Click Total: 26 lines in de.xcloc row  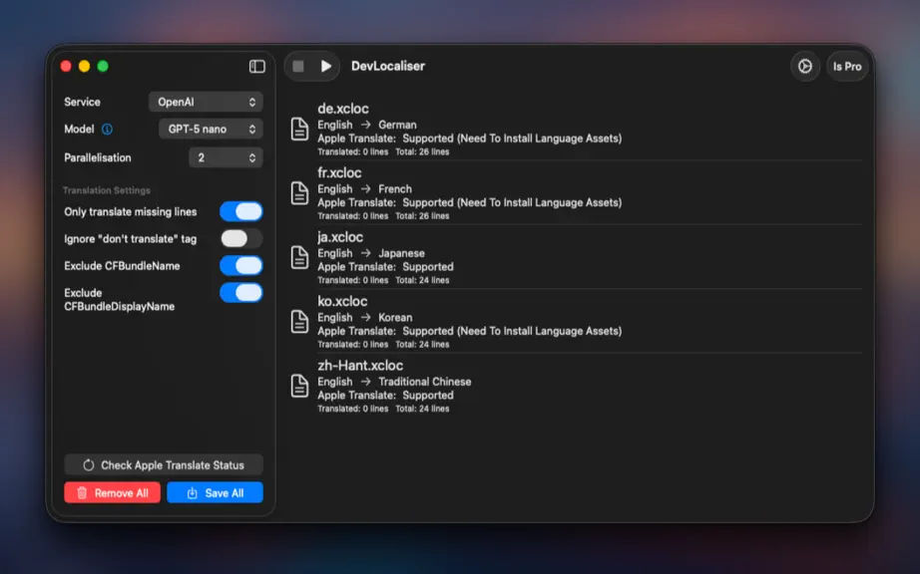point(422,151)
